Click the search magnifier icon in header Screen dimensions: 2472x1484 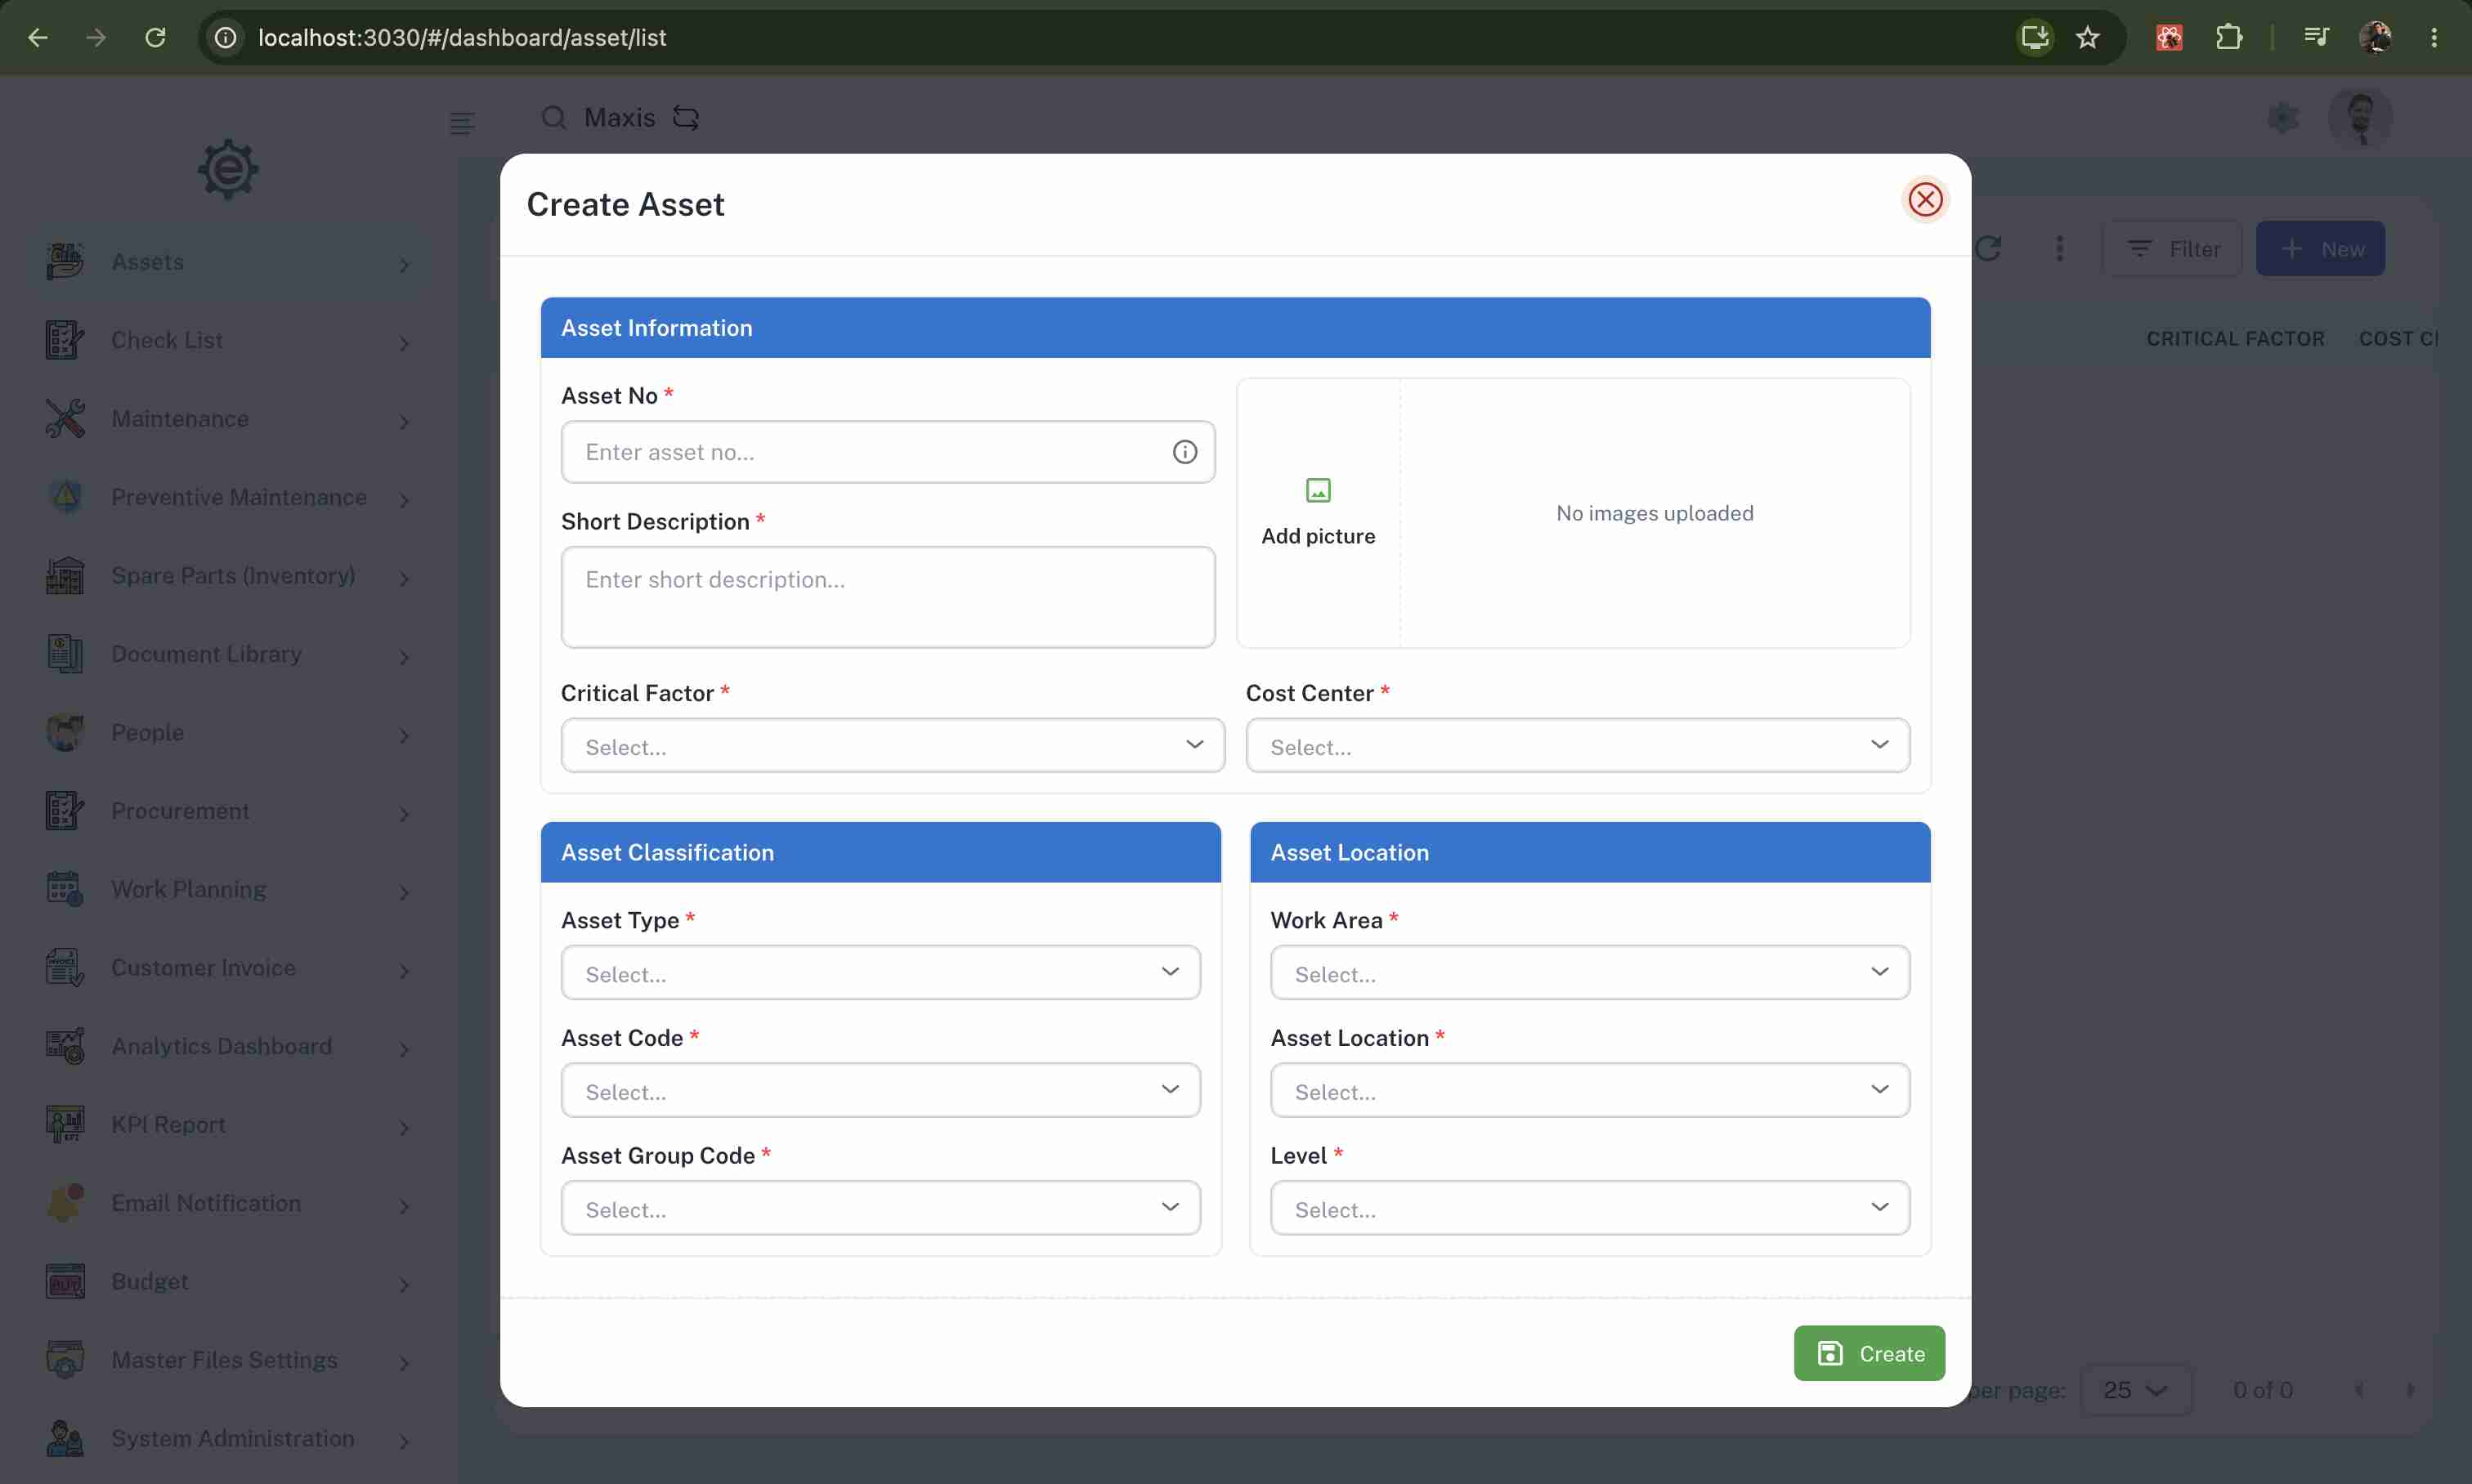pyautogui.click(x=553, y=118)
